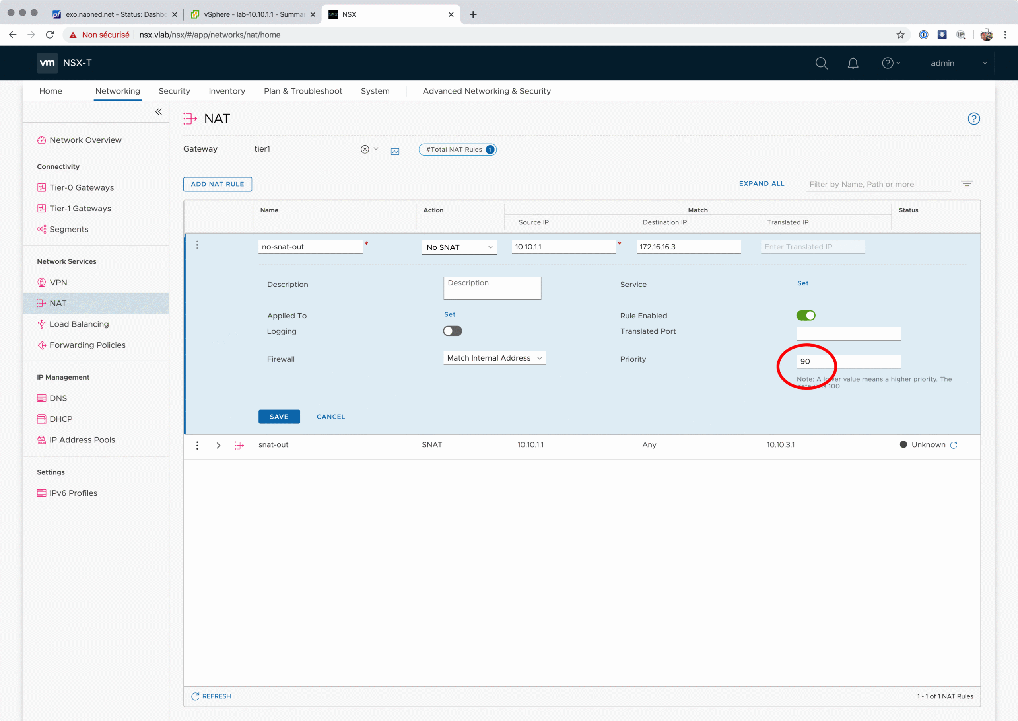
Task: Enable the Logging toggle
Action: pos(452,331)
